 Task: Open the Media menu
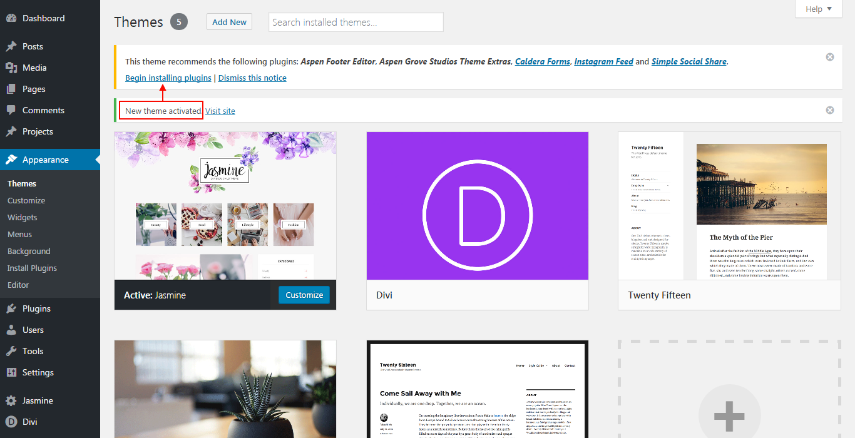pos(50,68)
